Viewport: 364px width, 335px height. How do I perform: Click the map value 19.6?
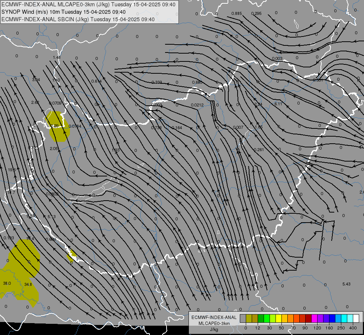click(x=12, y=170)
